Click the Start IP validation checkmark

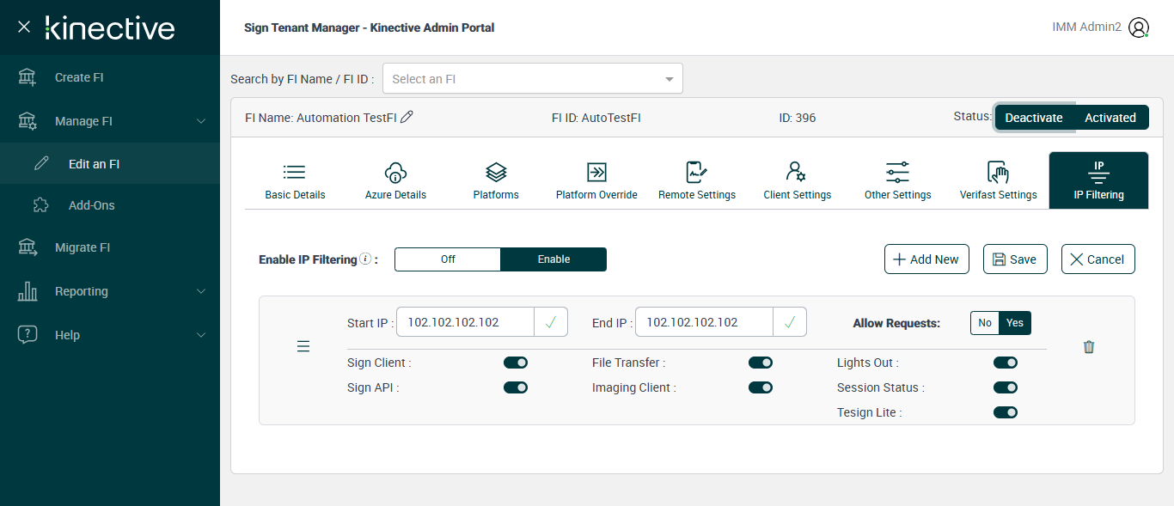pos(551,322)
